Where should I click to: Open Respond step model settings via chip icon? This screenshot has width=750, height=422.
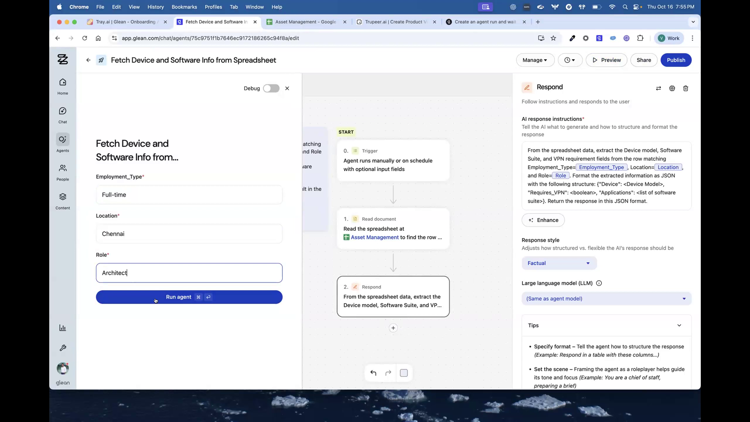[672, 88]
